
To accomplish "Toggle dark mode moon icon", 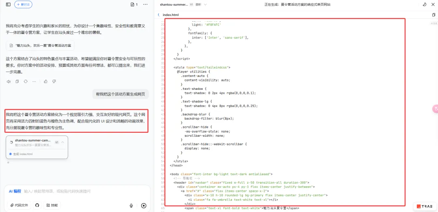I will [x=425, y=4].
